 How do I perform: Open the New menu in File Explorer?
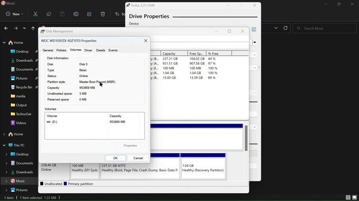15,14
